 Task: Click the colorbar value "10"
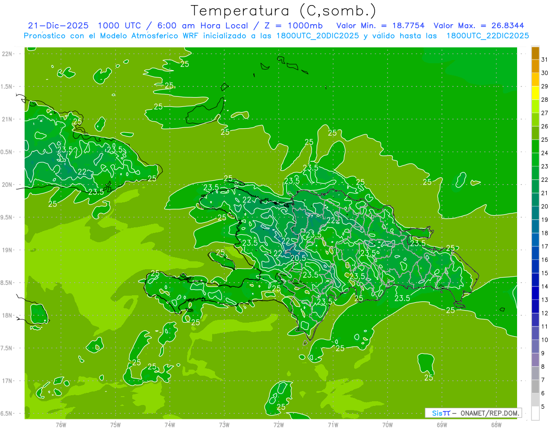tap(545, 340)
